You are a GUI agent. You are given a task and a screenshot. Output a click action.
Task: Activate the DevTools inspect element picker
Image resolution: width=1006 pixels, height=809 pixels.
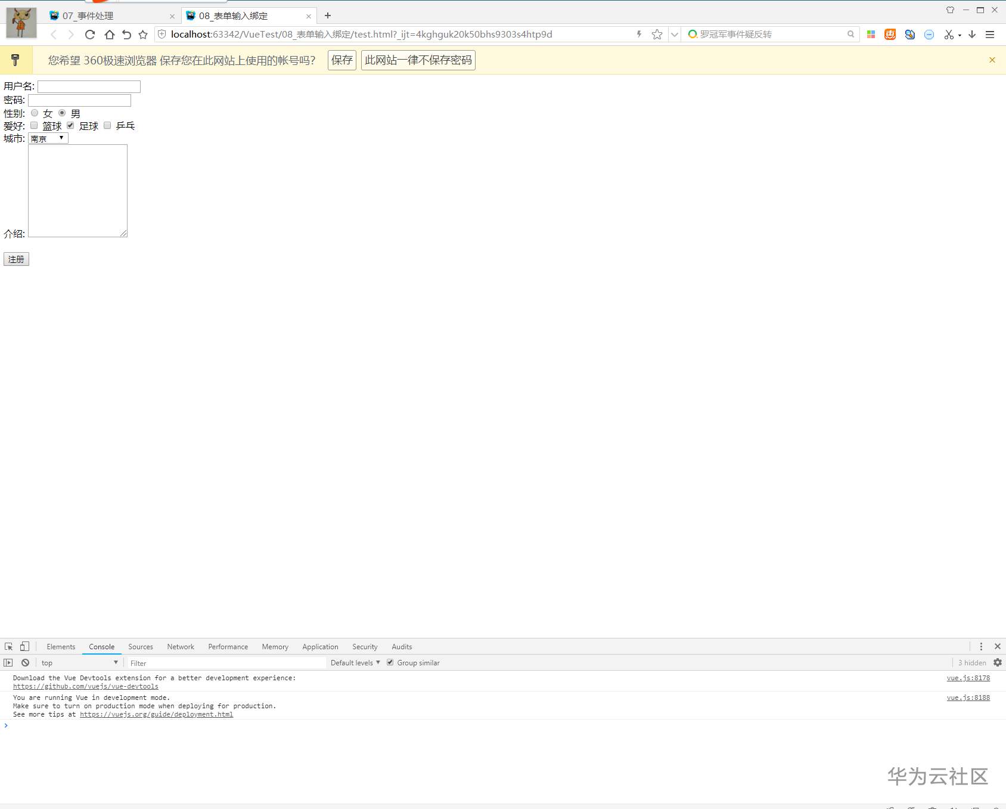(x=9, y=646)
